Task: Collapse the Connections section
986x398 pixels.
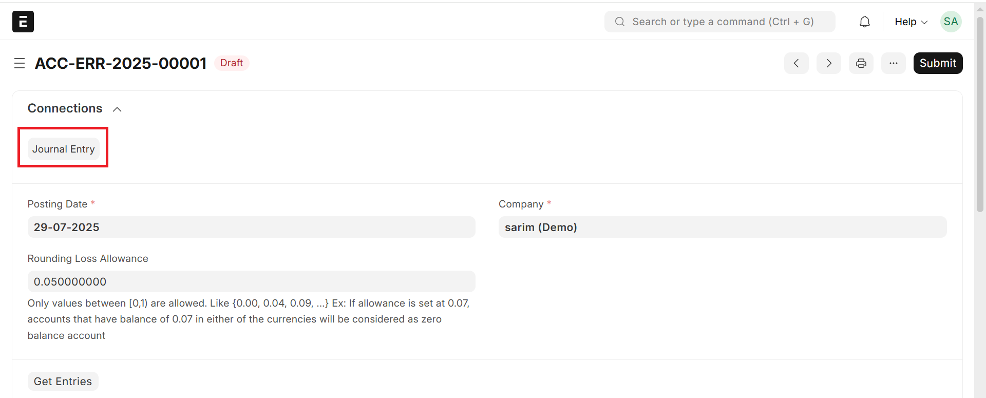Action: [x=117, y=109]
